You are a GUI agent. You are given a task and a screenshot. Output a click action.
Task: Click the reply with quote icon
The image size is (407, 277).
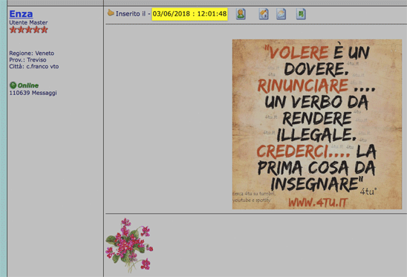[281, 14]
